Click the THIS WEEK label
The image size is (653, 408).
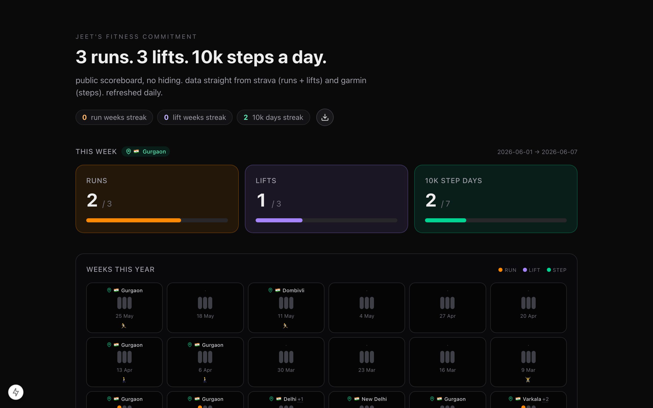tap(96, 152)
